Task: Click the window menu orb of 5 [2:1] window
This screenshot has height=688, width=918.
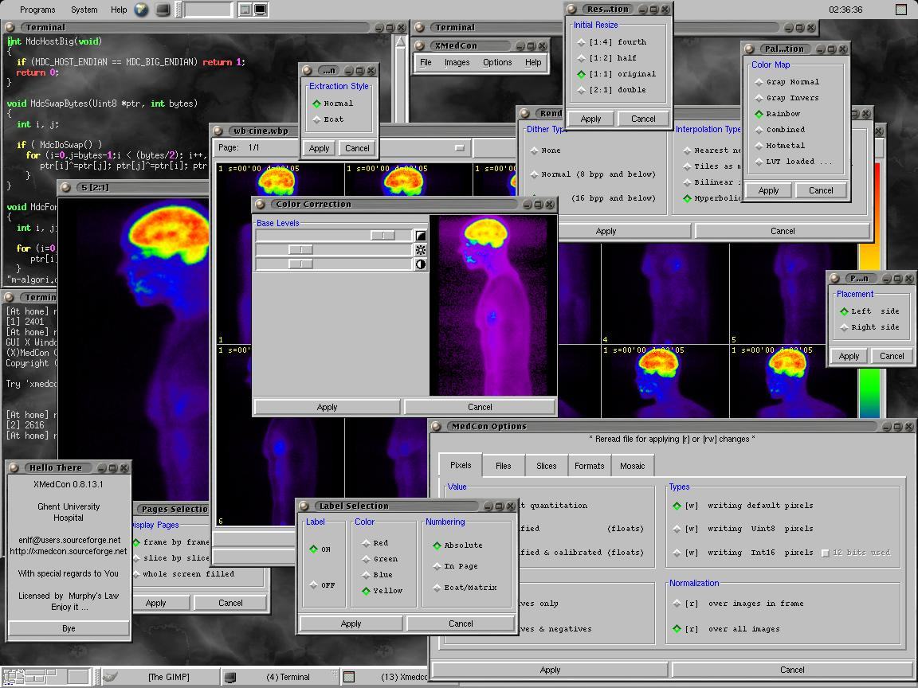Action: [65, 187]
